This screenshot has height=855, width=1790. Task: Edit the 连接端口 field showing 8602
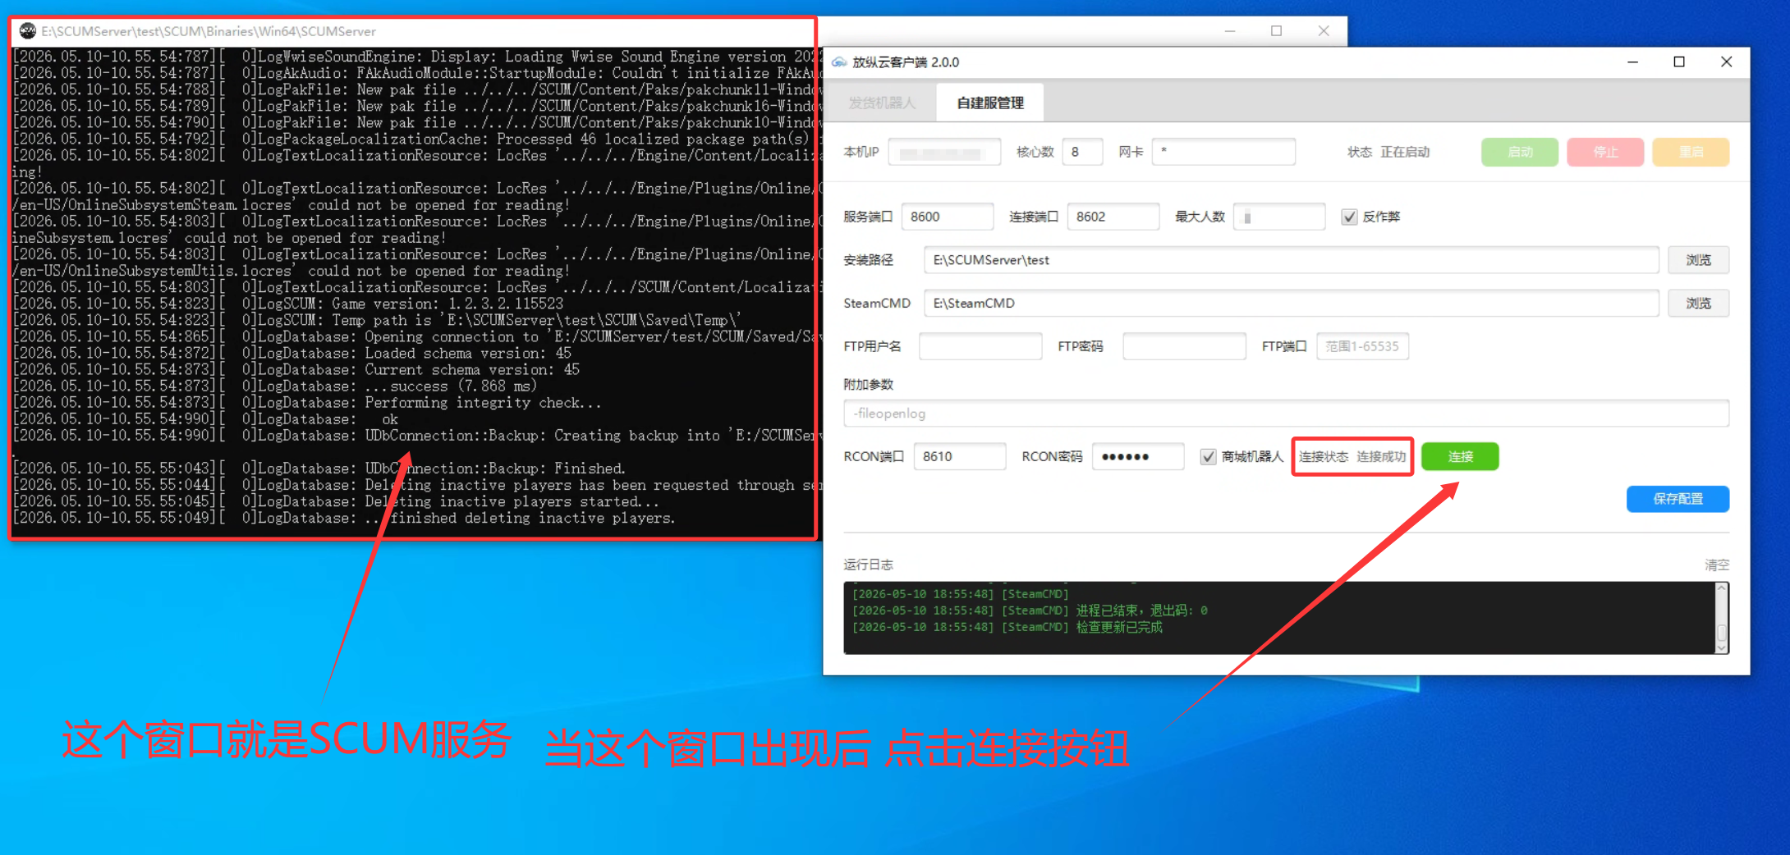[1113, 217]
